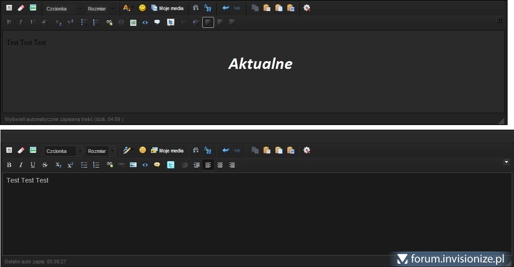Insert a quote using the lower editor's quote icon

[157, 165]
